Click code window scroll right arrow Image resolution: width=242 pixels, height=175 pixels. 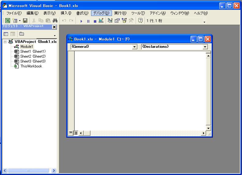tap(203, 133)
